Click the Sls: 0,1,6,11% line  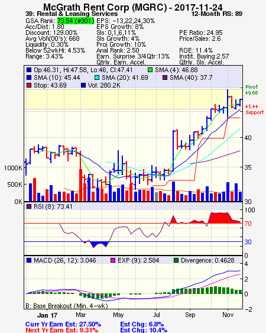tap(116, 33)
